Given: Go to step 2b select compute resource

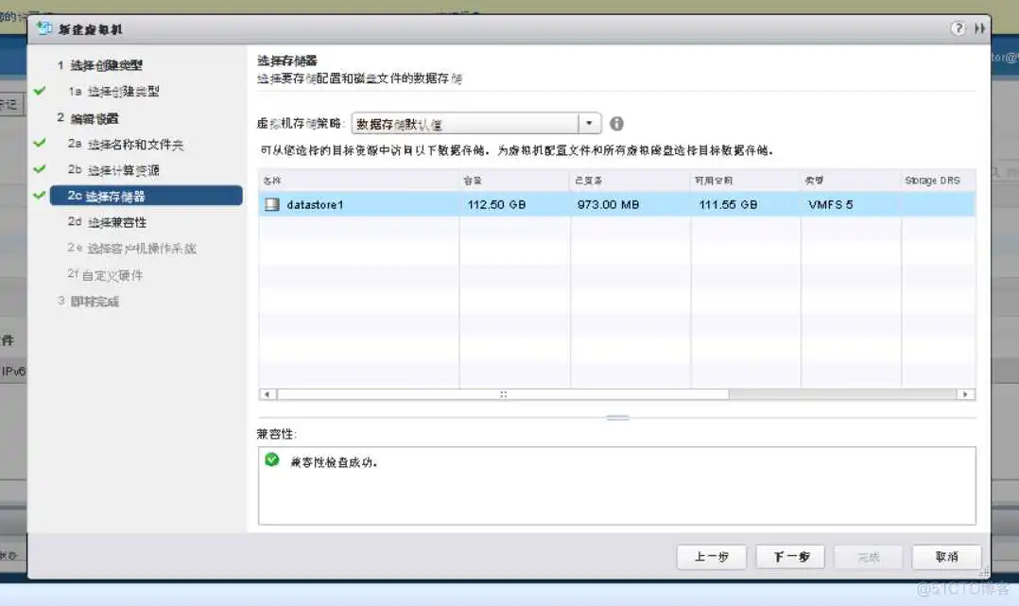Looking at the screenshot, I should pos(113,170).
